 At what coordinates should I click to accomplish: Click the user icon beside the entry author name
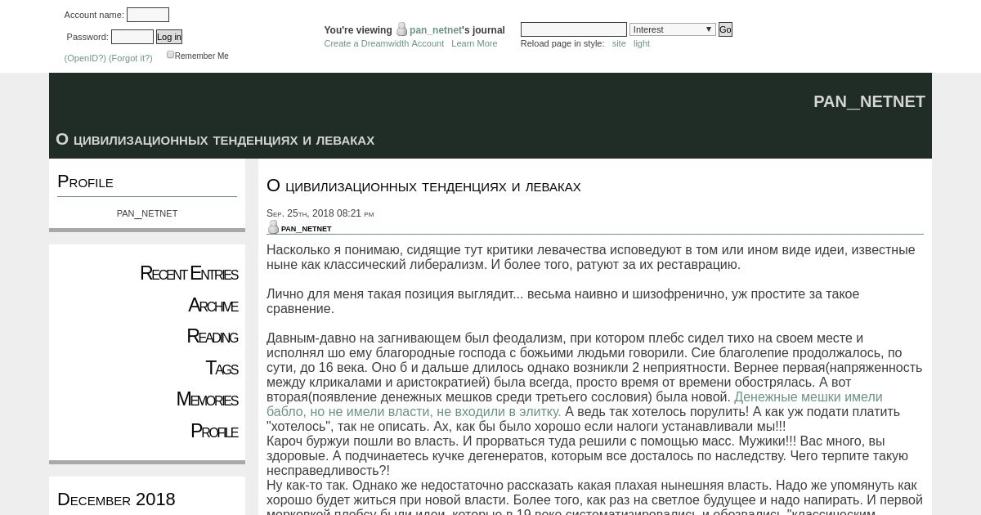(273, 228)
